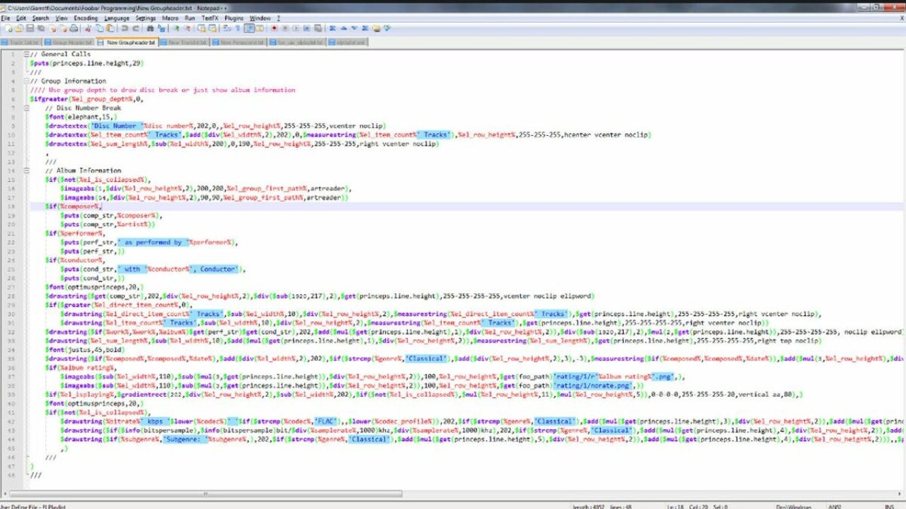Switch to the New Tracklist.txt tab
Screen dimensions: 906x509
[x=184, y=42]
